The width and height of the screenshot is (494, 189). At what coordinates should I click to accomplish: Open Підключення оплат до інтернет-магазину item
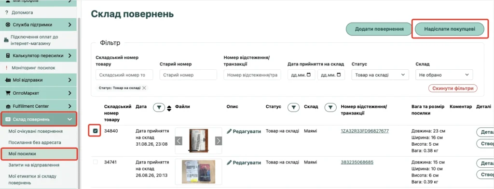[35, 40]
